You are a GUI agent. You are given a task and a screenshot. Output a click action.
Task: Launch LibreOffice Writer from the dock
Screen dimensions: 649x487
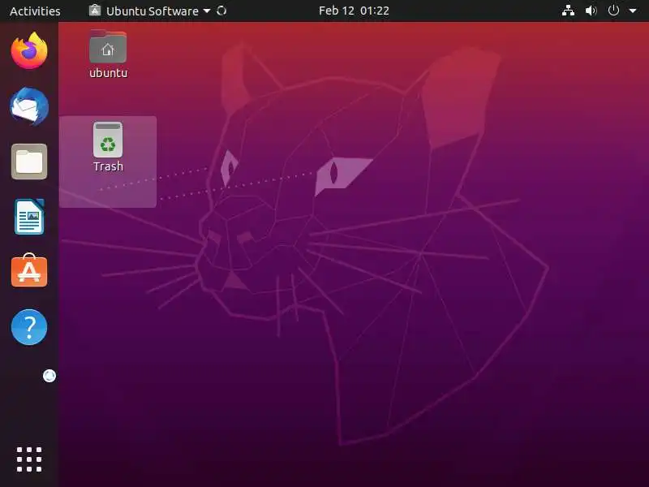pyautogui.click(x=29, y=217)
